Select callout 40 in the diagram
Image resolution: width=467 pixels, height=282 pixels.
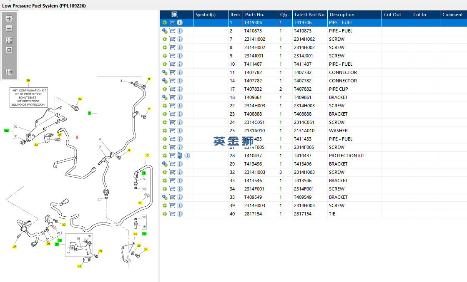pyautogui.click(x=80, y=266)
